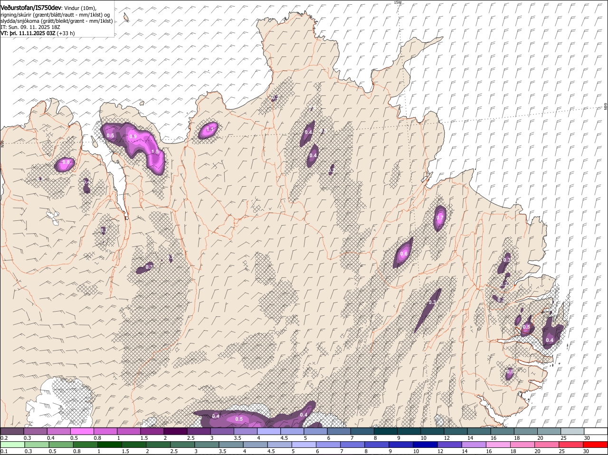Pick lower legend swatch between 10 and 12
Viewport: 608px width, 455px height.
pyautogui.click(x=426, y=445)
